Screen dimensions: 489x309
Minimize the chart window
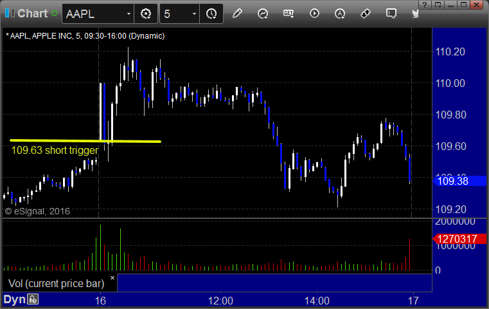point(451,5)
